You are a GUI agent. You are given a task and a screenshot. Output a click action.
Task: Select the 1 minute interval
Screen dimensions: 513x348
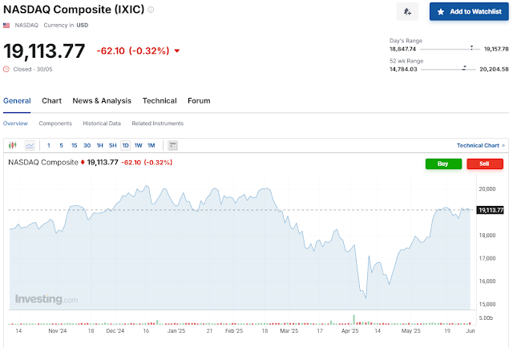point(49,145)
